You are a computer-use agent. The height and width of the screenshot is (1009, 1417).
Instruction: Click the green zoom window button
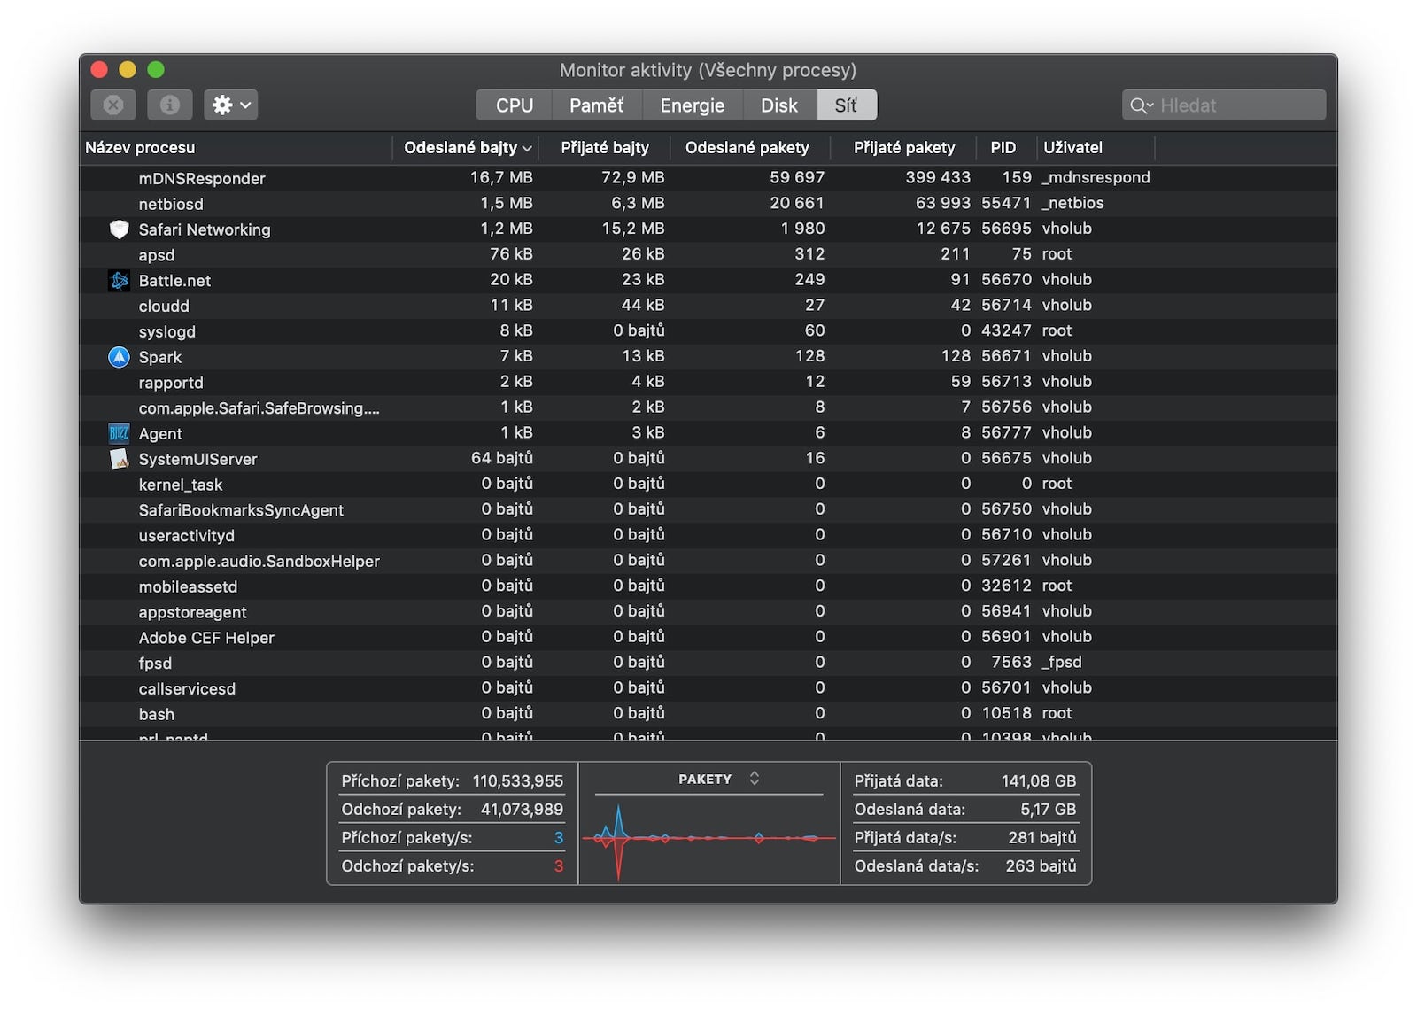click(x=156, y=69)
